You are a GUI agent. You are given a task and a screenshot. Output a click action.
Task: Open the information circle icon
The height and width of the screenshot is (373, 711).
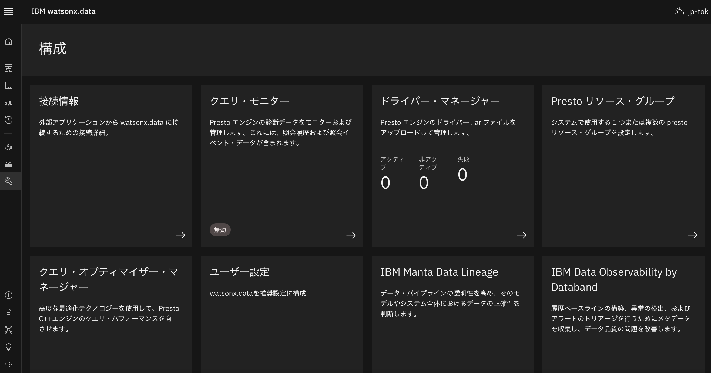click(9, 295)
